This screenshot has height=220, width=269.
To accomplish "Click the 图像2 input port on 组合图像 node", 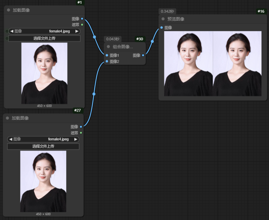I will [107, 61].
